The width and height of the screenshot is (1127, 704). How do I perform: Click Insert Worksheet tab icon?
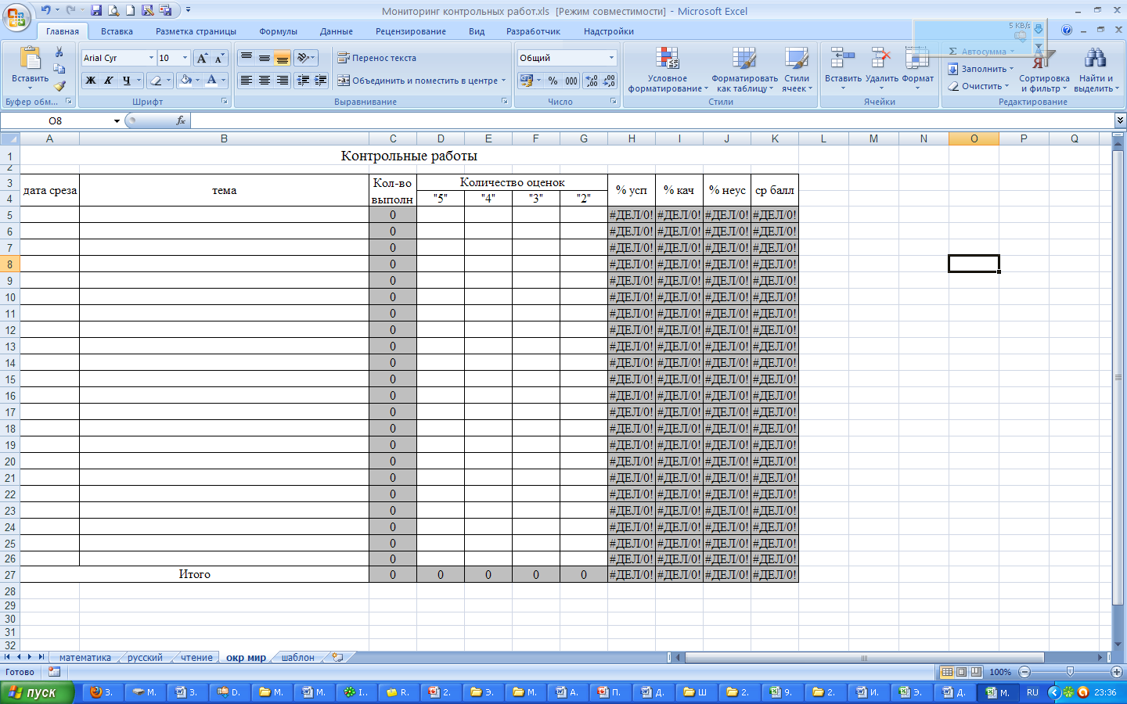coord(337,657)
